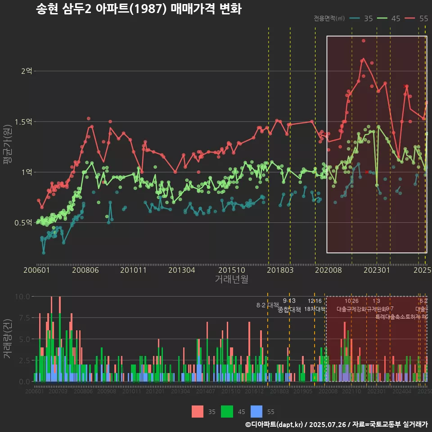This screenshot has width=432, height=432.
Task: Click the 0.0 volume axis label
Action: point(24,382)
